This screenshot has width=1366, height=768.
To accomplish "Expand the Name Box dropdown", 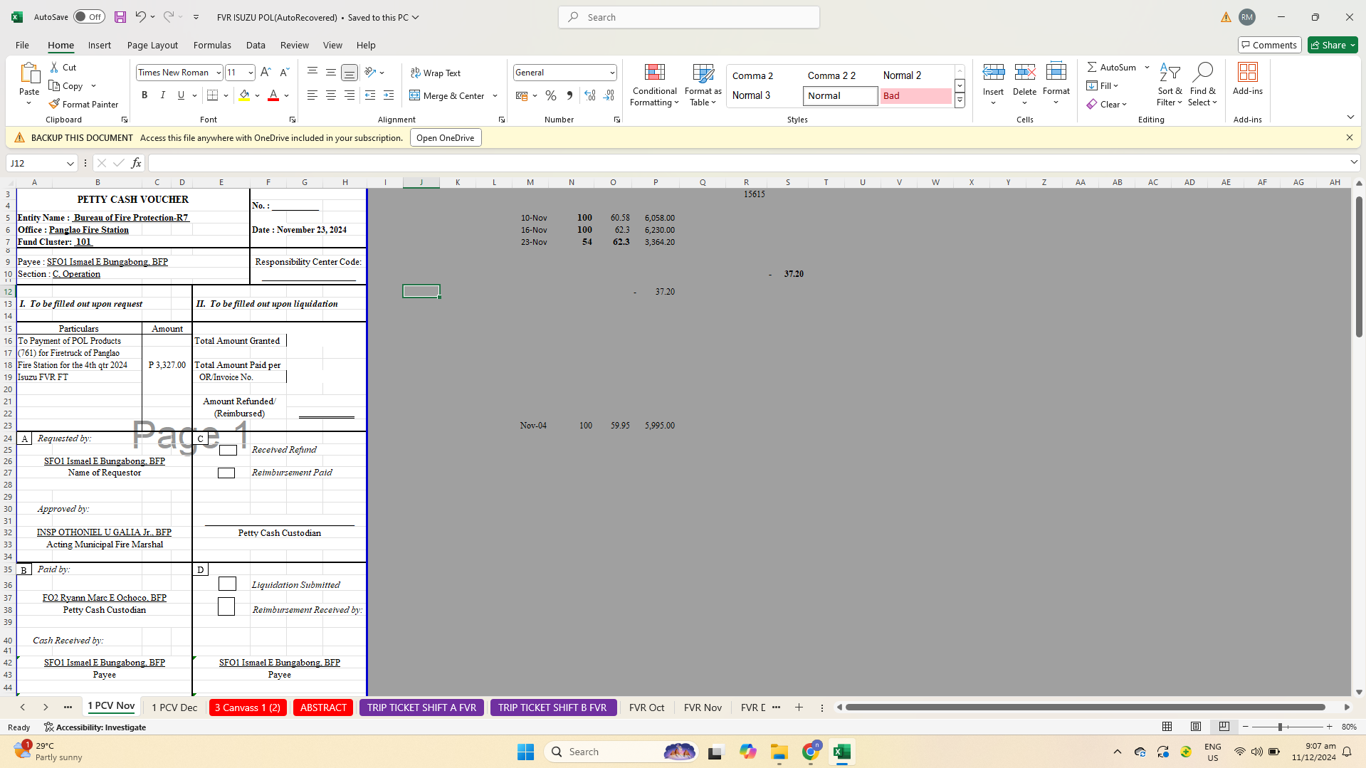I will [70, 164].
